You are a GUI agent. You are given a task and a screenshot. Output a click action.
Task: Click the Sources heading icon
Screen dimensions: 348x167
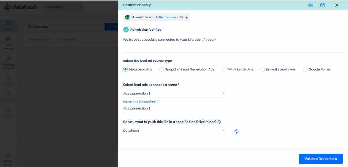point(30,27)
